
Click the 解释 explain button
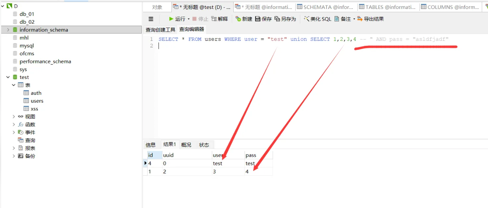(x=220, y=19)
